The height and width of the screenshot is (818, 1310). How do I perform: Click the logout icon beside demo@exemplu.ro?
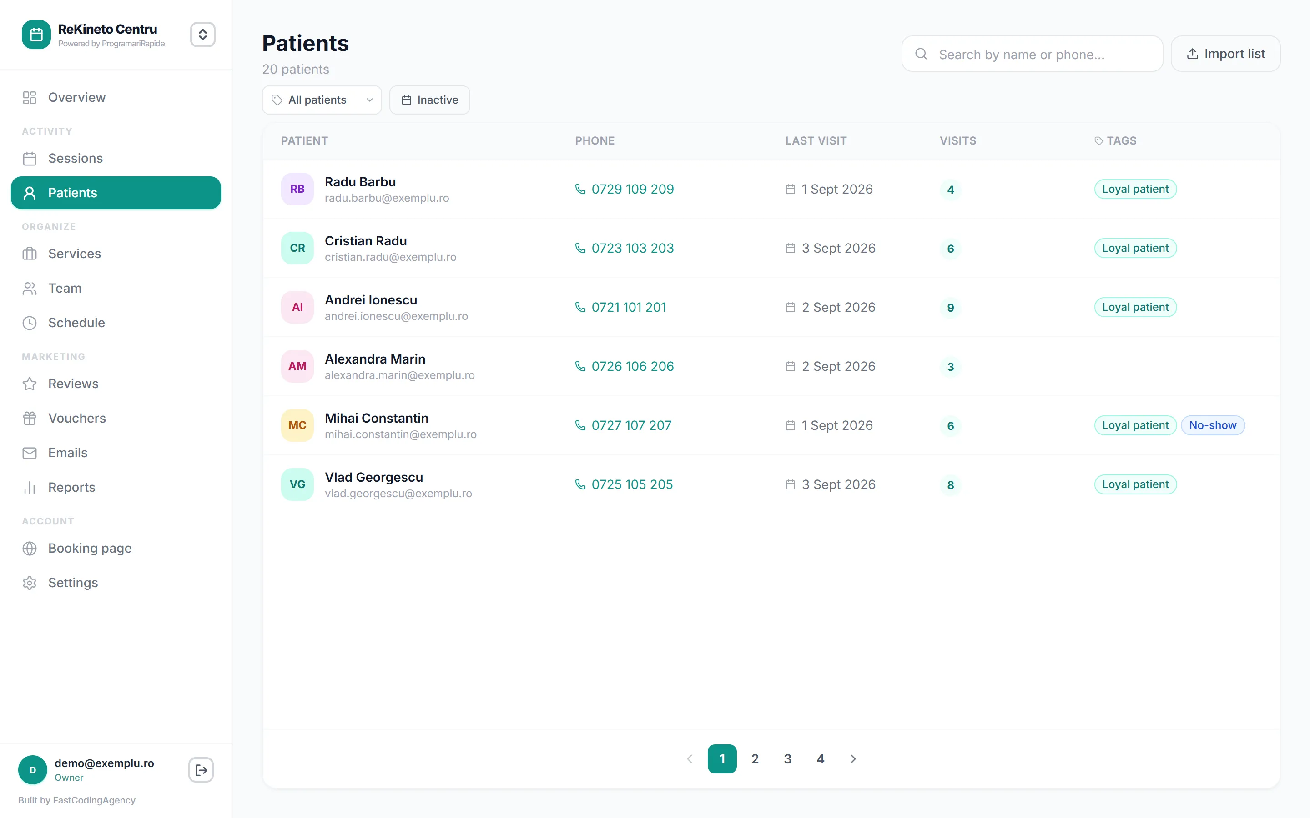(201, 770)
